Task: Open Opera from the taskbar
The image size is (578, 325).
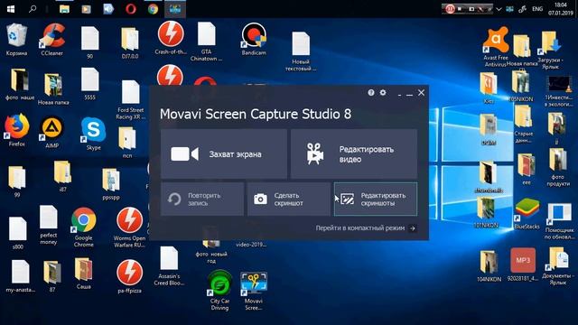Action: pos(130,9)
